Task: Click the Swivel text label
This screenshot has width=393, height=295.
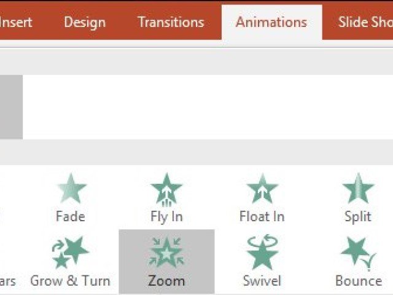Action: tap(262, 281)
